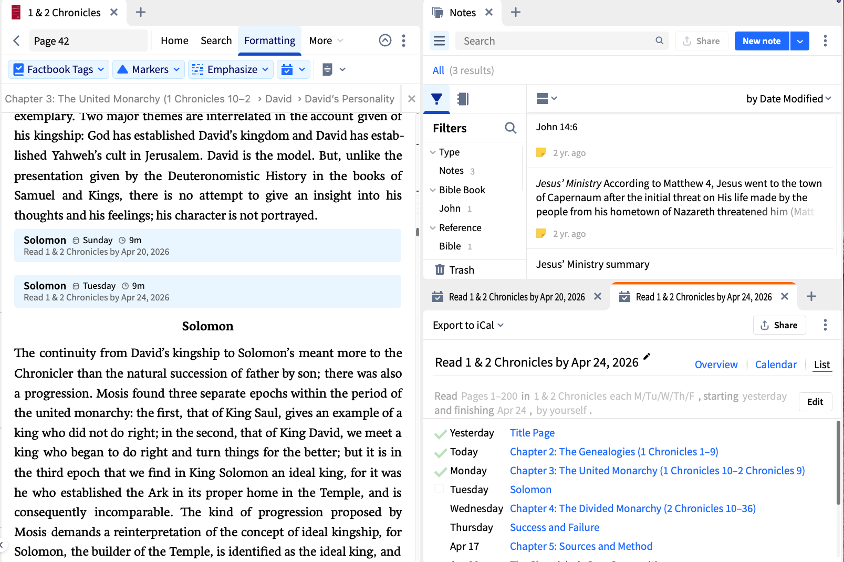
Task: Open the Notes panel's three-dot menu
Action: (x=825, y=41)
